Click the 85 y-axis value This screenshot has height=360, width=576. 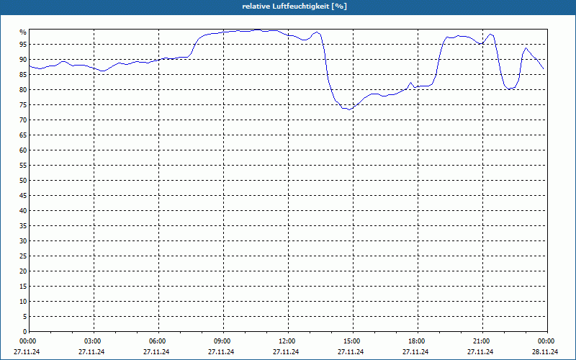tap(23, 75)
